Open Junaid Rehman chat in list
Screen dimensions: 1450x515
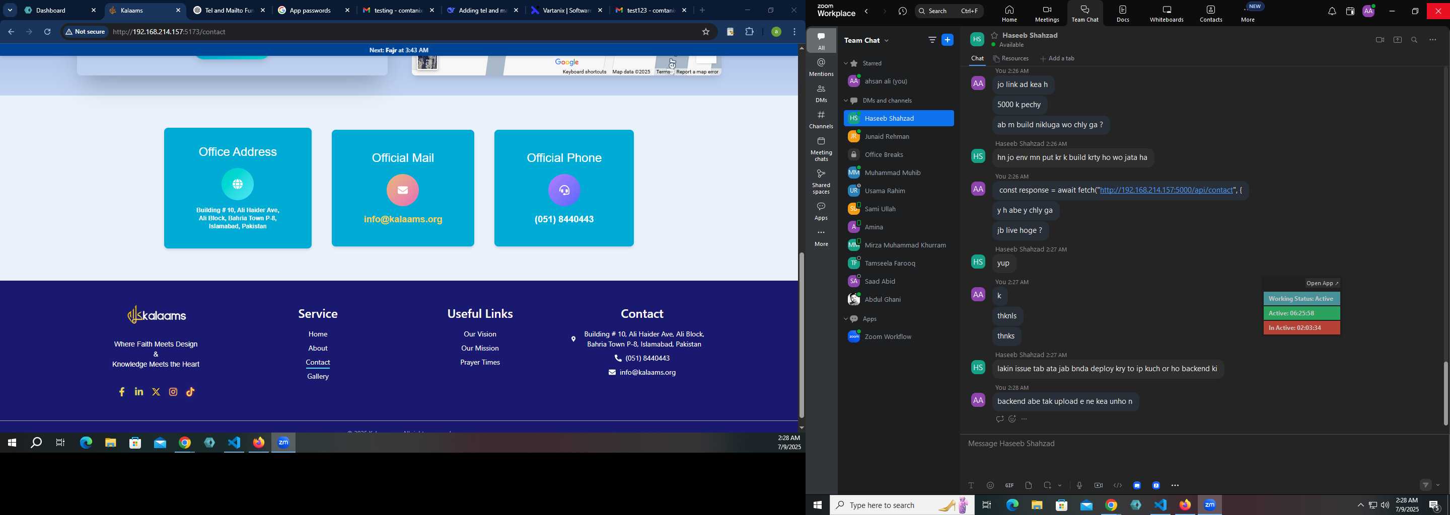tap(898, 137)
